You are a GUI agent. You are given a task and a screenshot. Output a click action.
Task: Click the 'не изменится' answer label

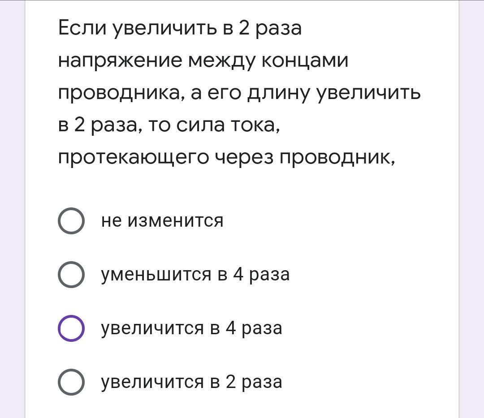coord(162,220)
